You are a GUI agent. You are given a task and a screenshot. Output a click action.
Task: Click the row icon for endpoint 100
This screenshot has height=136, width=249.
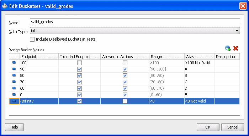pyautogui.click(x=14, y=63)
